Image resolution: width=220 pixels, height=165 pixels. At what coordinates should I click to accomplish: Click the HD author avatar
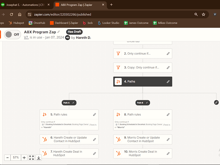(x=67, y=38)
